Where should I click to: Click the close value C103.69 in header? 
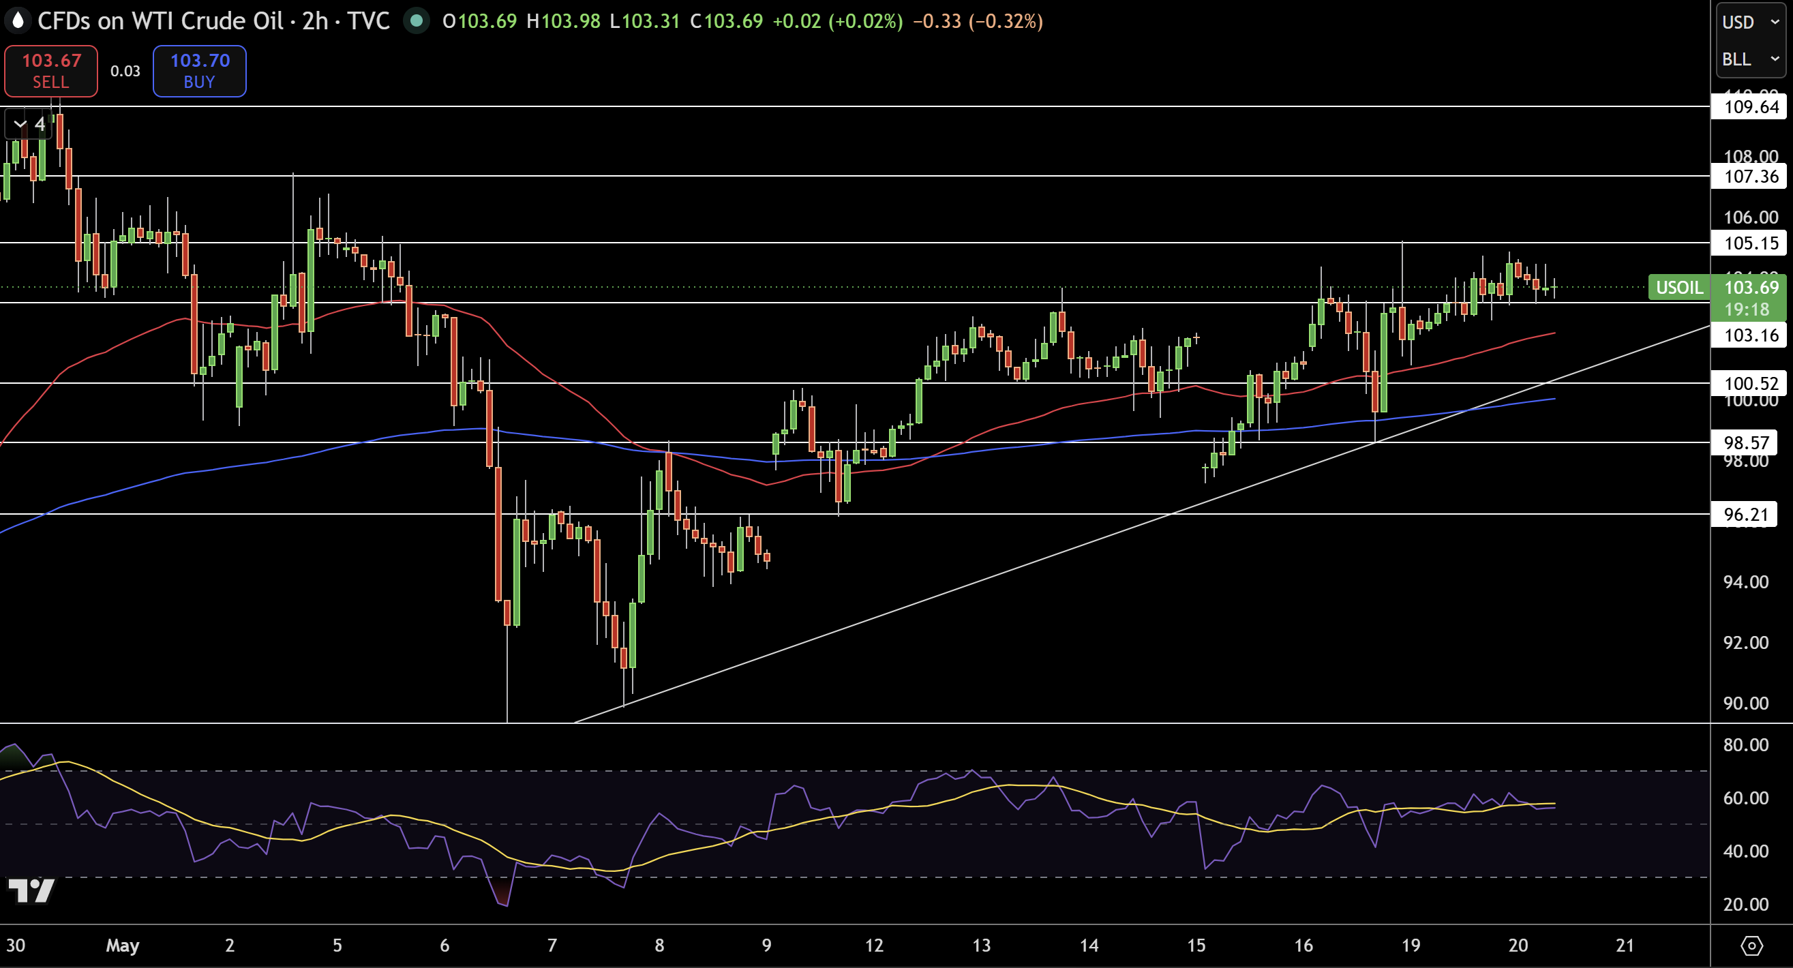[726, 21]
